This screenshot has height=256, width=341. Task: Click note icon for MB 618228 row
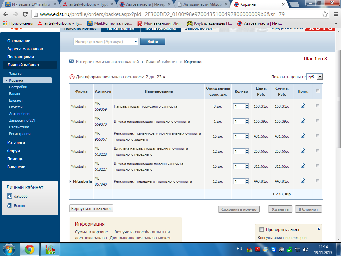point(303,151)
